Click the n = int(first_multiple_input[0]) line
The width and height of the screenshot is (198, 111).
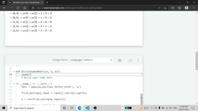click(x=44, y=99)
